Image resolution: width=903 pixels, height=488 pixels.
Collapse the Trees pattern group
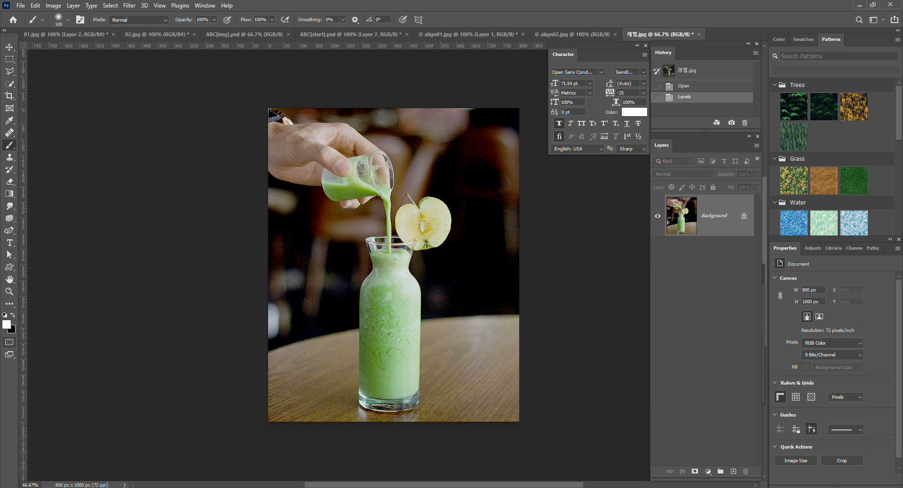coord(775,85)
